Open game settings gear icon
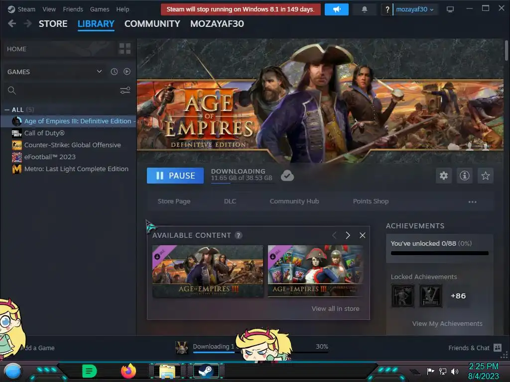This screenshot has width=510, height=382. [x=444, y=176]
